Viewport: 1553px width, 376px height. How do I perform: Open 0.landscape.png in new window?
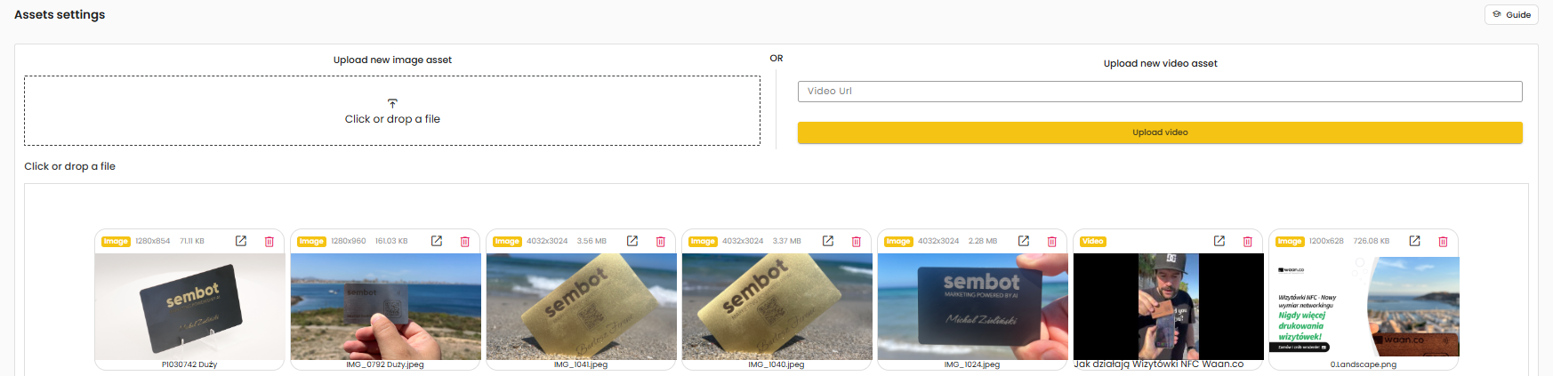1415,241
